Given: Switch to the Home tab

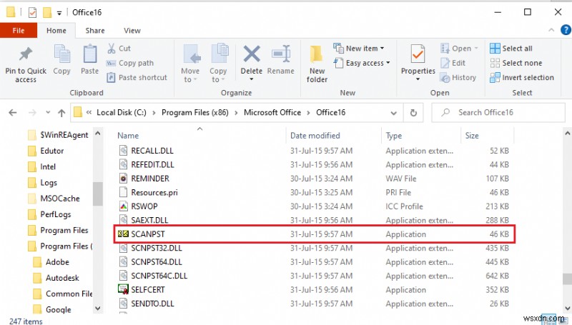Looking at the screenshot, I should 56,31.
